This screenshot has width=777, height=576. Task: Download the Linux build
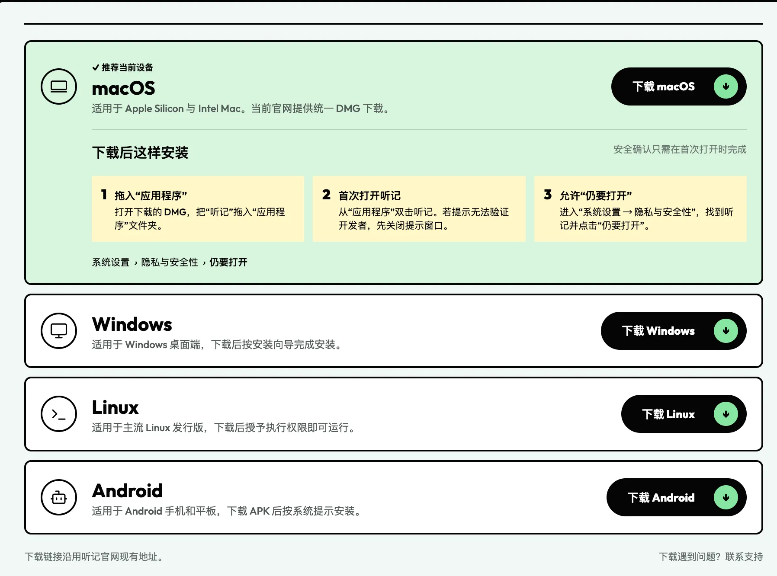pos(684,414)
